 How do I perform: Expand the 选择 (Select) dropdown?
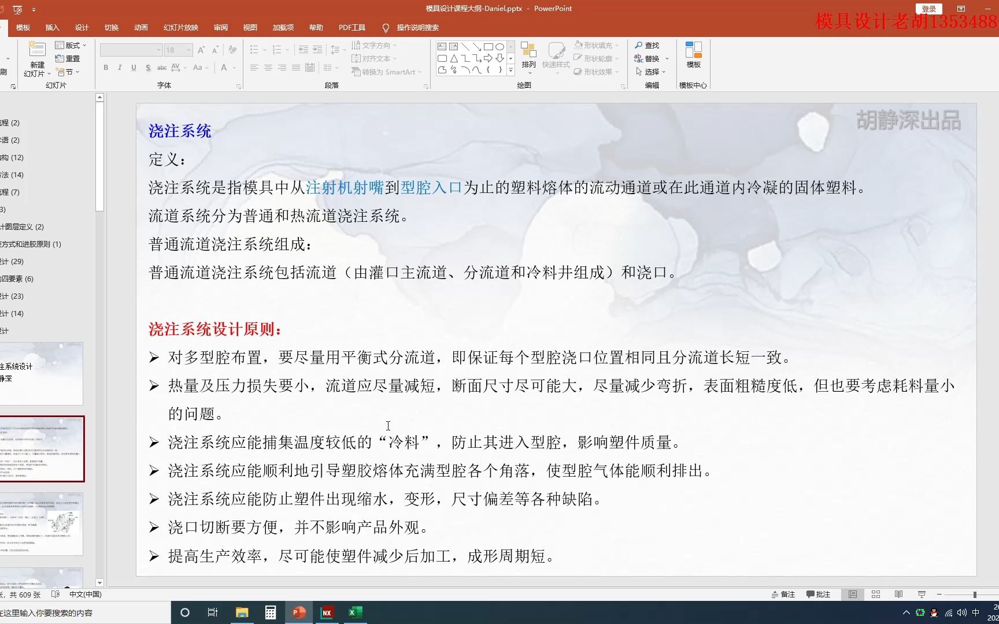point(652,72)
